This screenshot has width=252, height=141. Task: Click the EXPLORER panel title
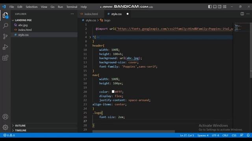pyautogui.click(x=20, y=14)
